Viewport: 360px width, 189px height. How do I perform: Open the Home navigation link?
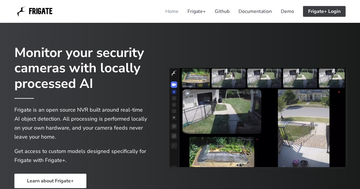pos(172,11)
